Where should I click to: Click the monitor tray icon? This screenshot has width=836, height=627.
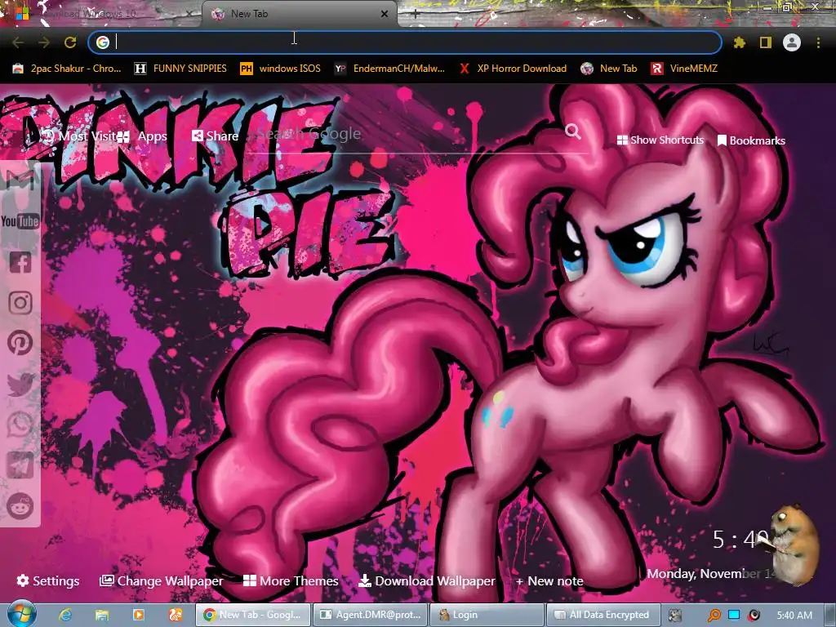pyautogui.click(x=734, y=616)
